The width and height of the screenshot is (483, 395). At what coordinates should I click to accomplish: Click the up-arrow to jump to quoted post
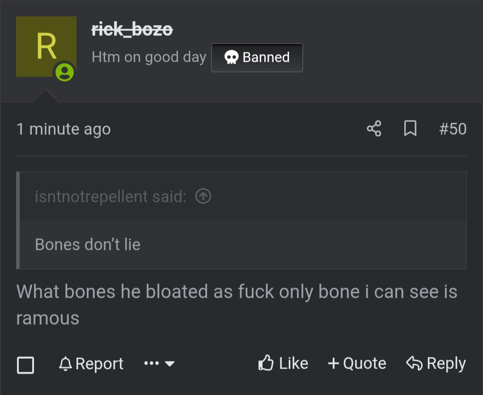click(x=203, y=196)
